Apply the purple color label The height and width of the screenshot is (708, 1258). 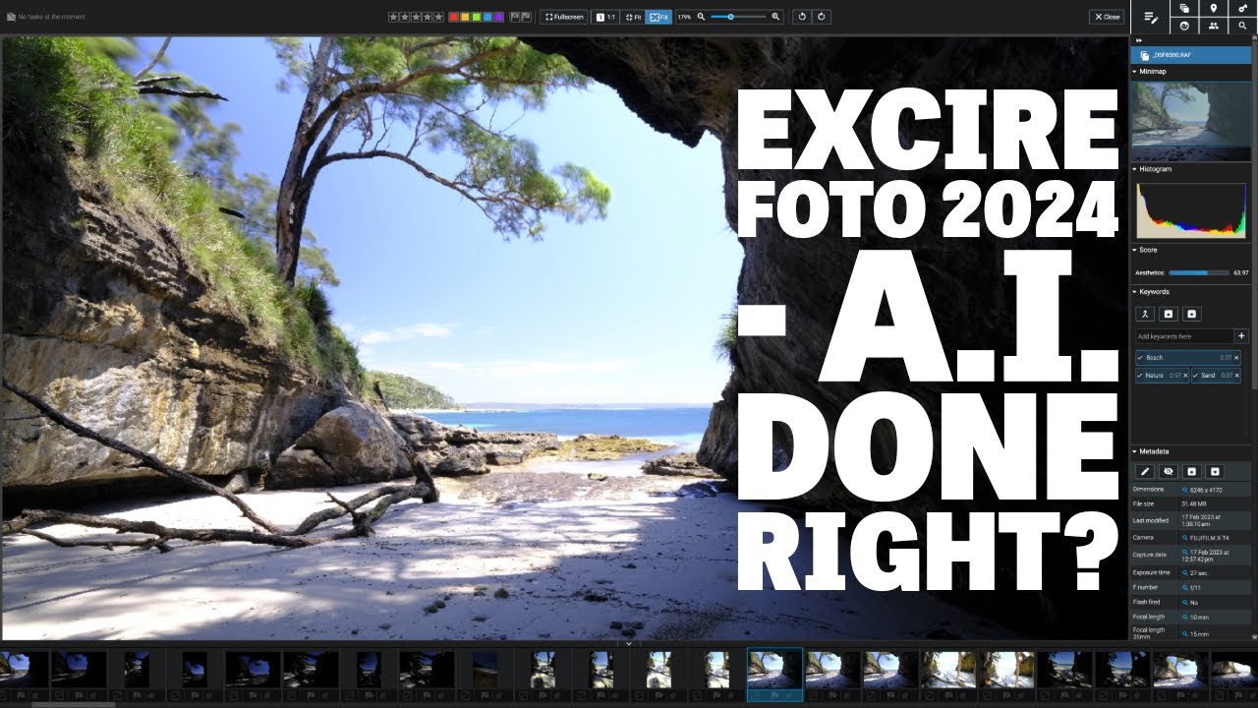click(x=500, y=17)
